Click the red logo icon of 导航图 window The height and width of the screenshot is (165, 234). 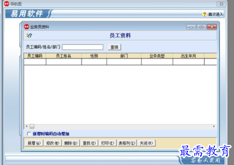[x=7, y=4]
